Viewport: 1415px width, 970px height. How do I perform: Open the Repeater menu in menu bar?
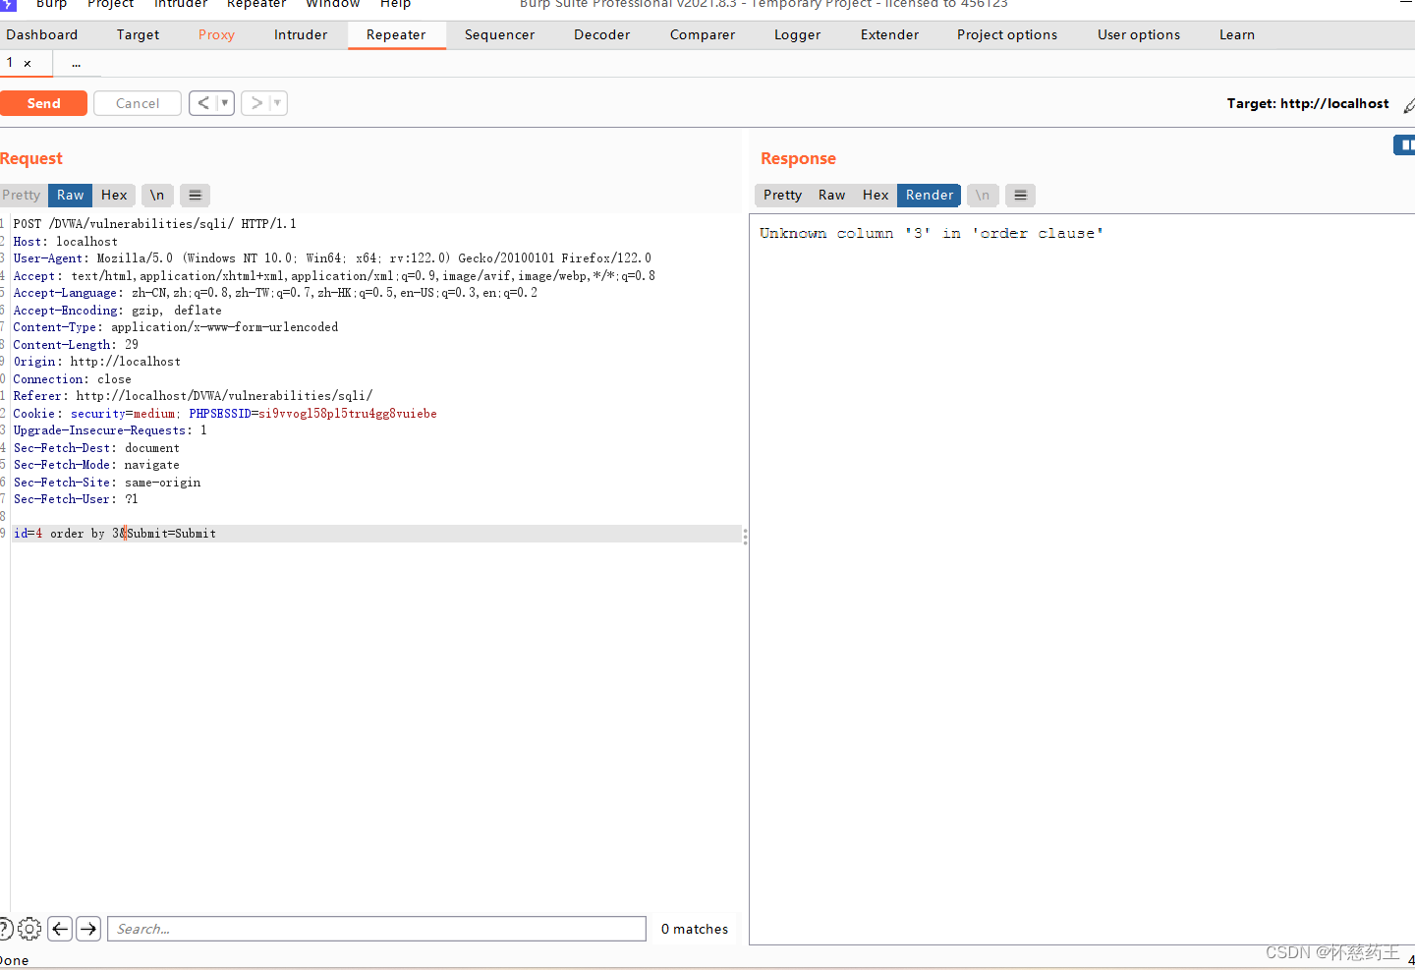click(255, 4)
